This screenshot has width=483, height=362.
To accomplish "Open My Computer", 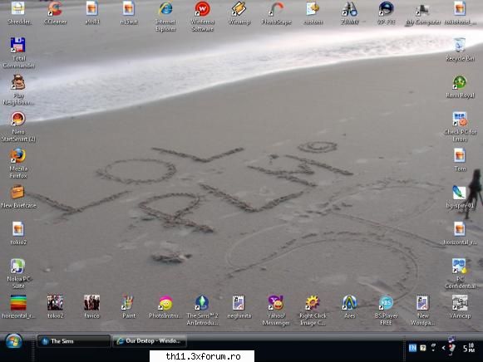I will pos(423,13).
